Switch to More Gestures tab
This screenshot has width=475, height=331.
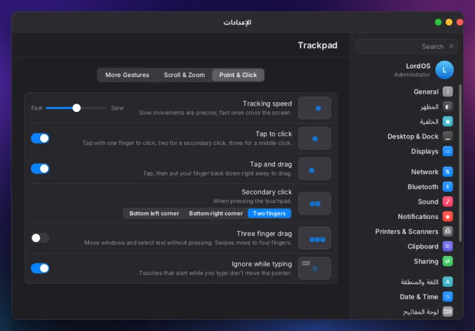(x=127, y=75)
